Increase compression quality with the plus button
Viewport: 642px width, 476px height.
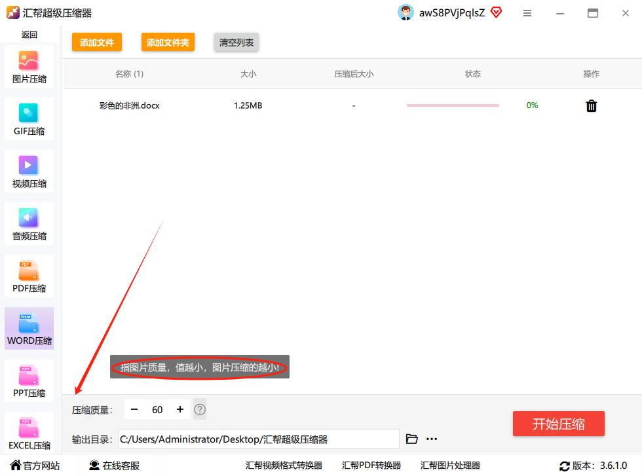[x=179, y=409]
